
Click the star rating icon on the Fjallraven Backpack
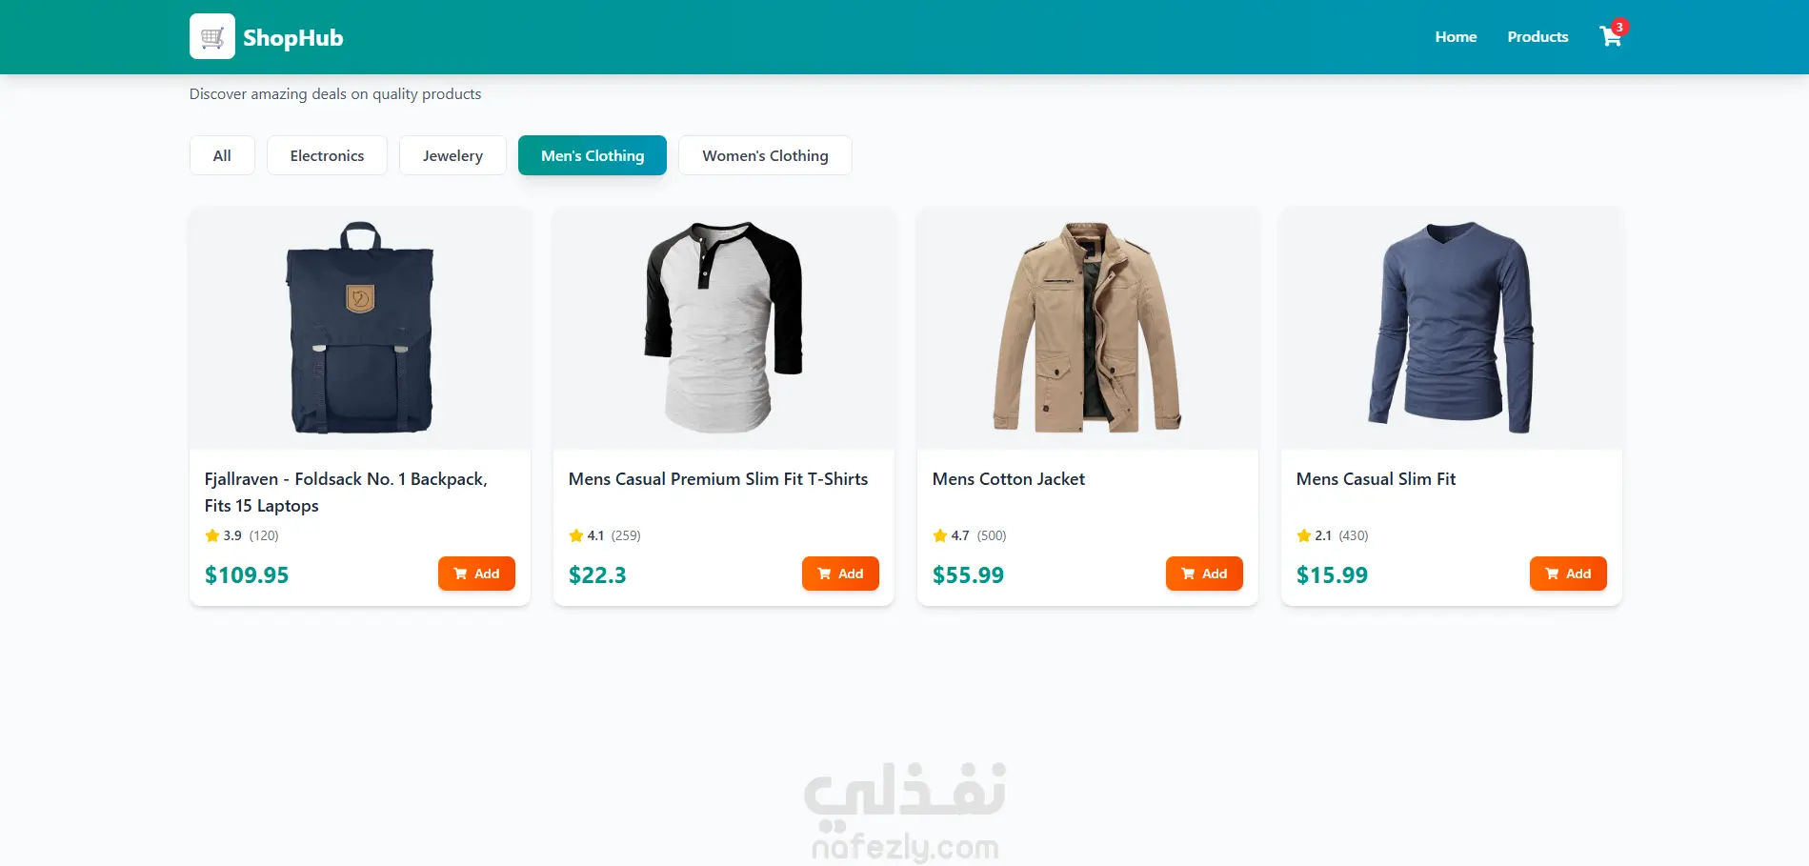point(211,535)
